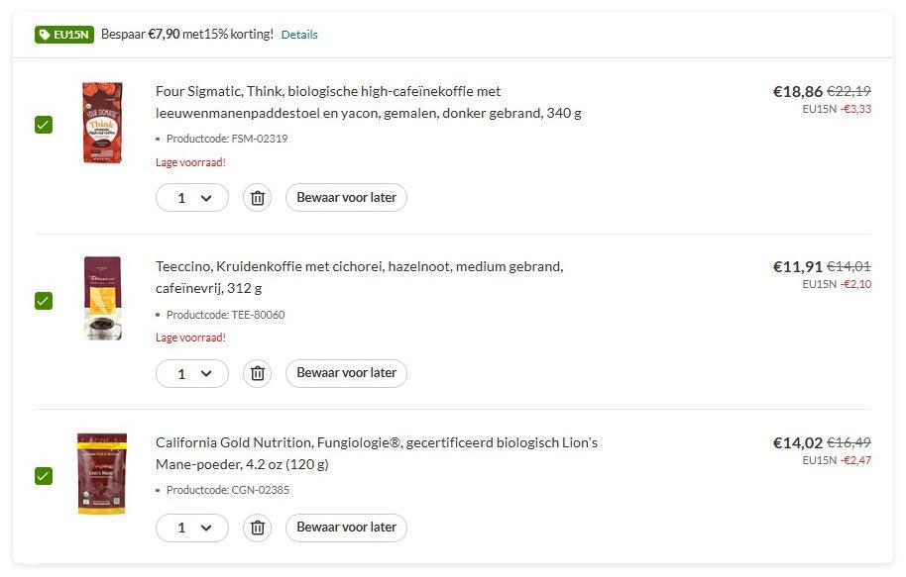This screenshot has height=577, width=906.
Task: Delete Four Sigmatic coffee with trash icon
Action: coord(258,198)
